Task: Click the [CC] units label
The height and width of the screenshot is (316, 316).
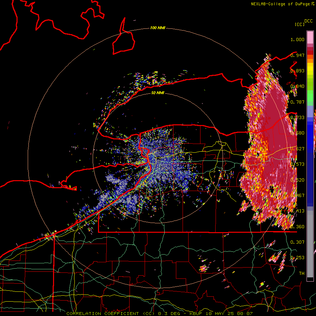Action: pyautogui.click(x=299, y=24)
